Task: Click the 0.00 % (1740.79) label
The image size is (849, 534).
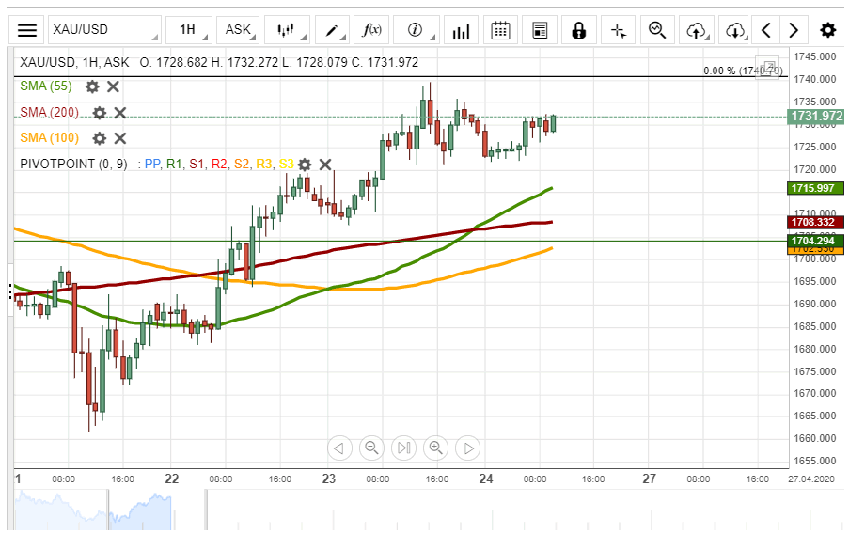Action: [743, 71]
